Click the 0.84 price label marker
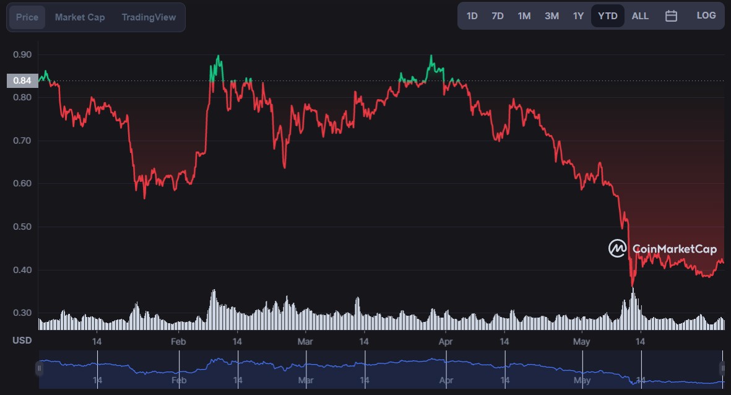 click(x=22, y=80)
